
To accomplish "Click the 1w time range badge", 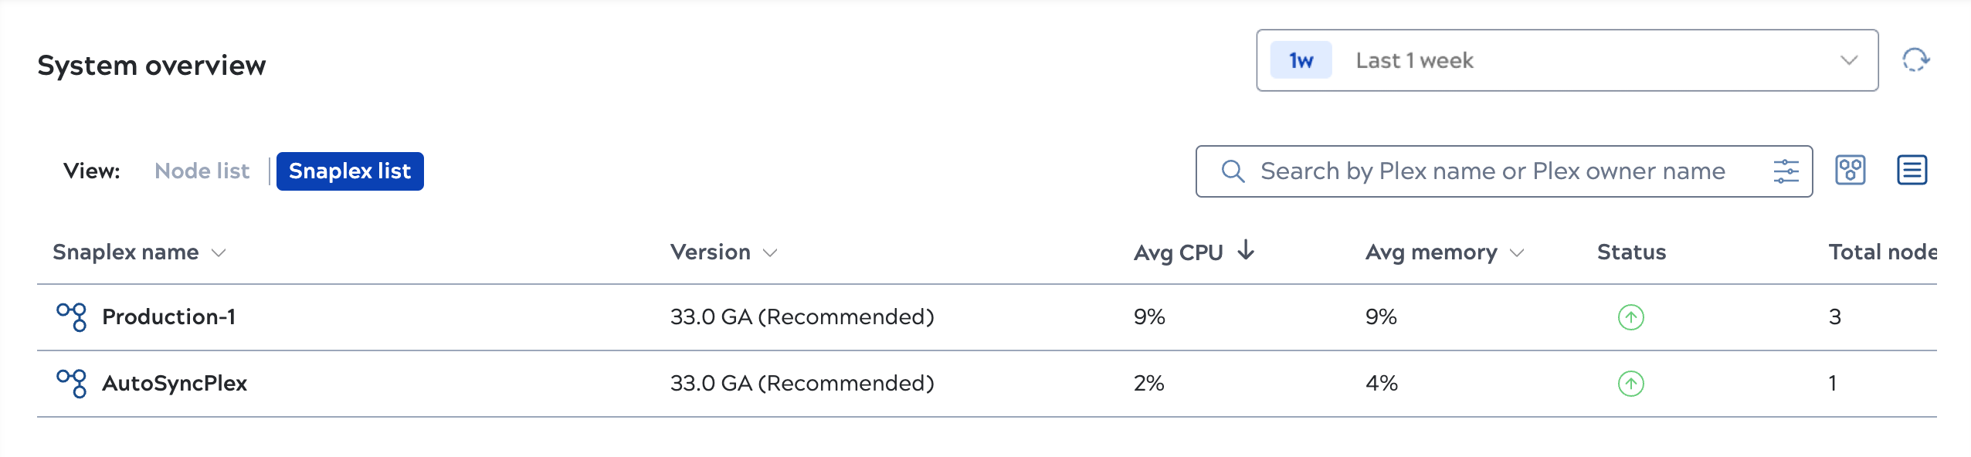I will [x=1301, y=60].
